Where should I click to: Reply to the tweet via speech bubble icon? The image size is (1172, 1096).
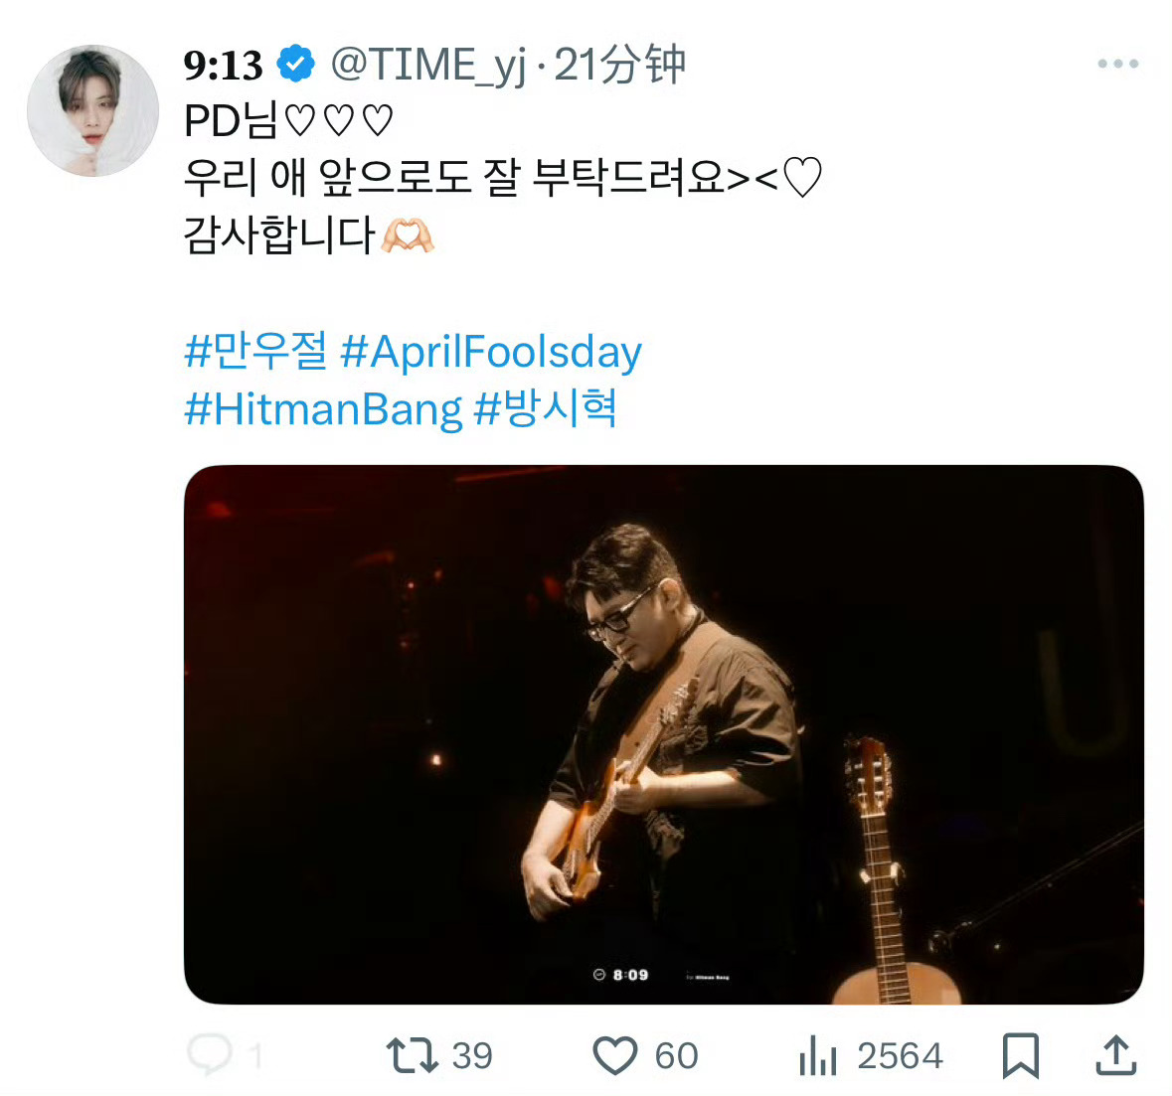tap(211, 1054)
